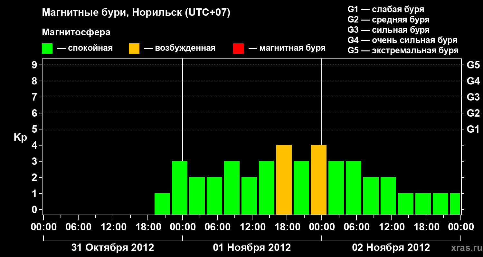Screen dimensions: 483x257
Task: Click the G1 — слабая буря legend line
Action: 386,9
